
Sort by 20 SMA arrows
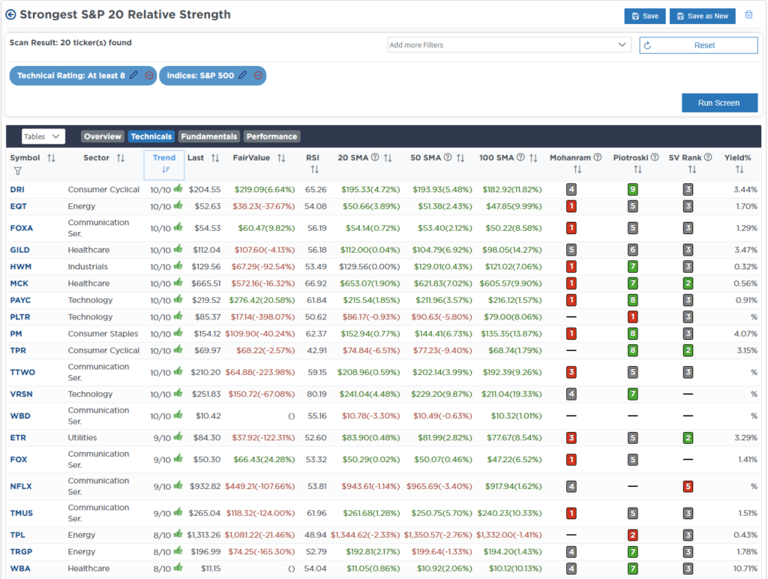tap(388, 157)
